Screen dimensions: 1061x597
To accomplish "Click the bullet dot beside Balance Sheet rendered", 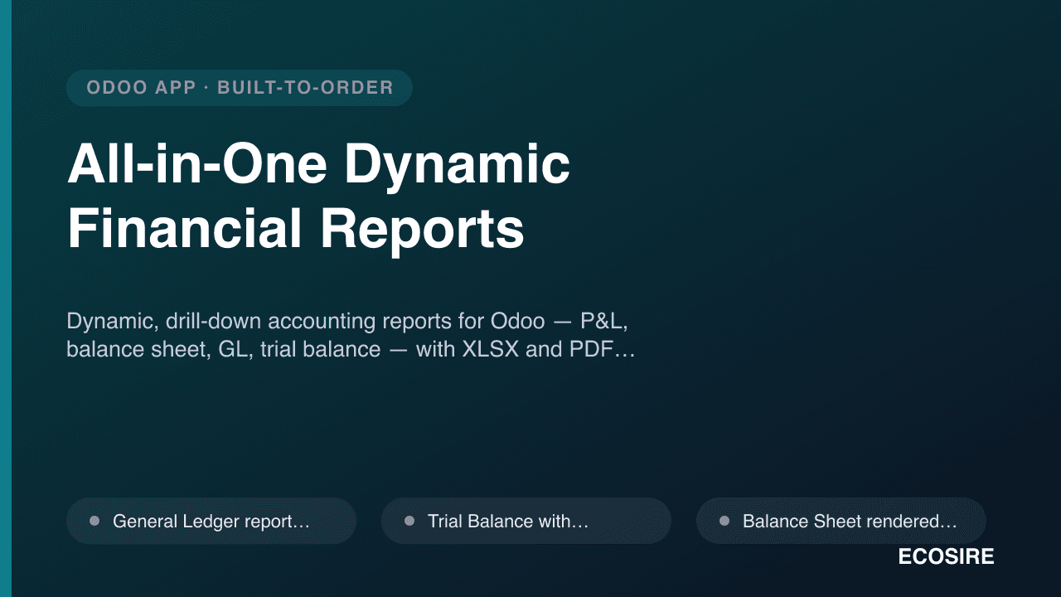I will click(724, 521).
